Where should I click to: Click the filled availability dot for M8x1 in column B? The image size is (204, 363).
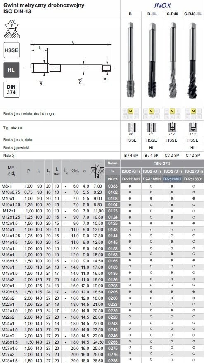click(x=130, y=186)
